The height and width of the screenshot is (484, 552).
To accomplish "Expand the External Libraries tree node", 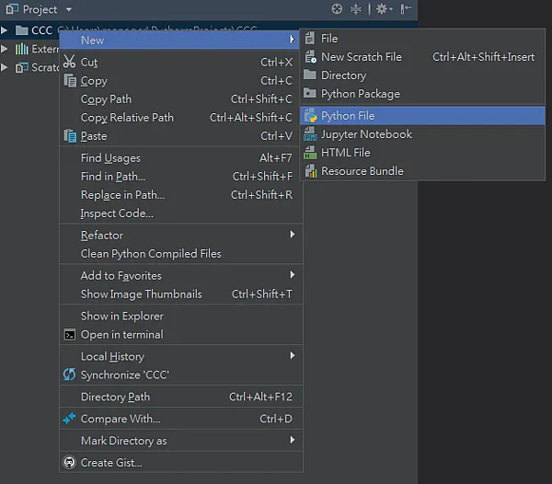I will pyautogui.click(x=6, y=49).
